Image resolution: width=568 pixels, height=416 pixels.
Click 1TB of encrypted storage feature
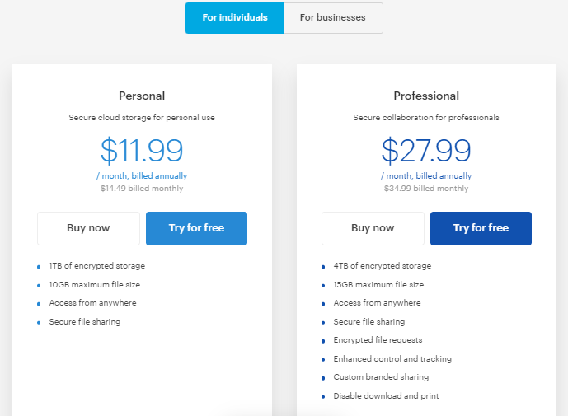[97, 266]
